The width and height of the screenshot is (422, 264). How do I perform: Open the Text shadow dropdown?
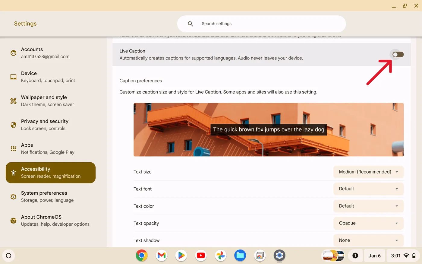[x=368, y=240]
